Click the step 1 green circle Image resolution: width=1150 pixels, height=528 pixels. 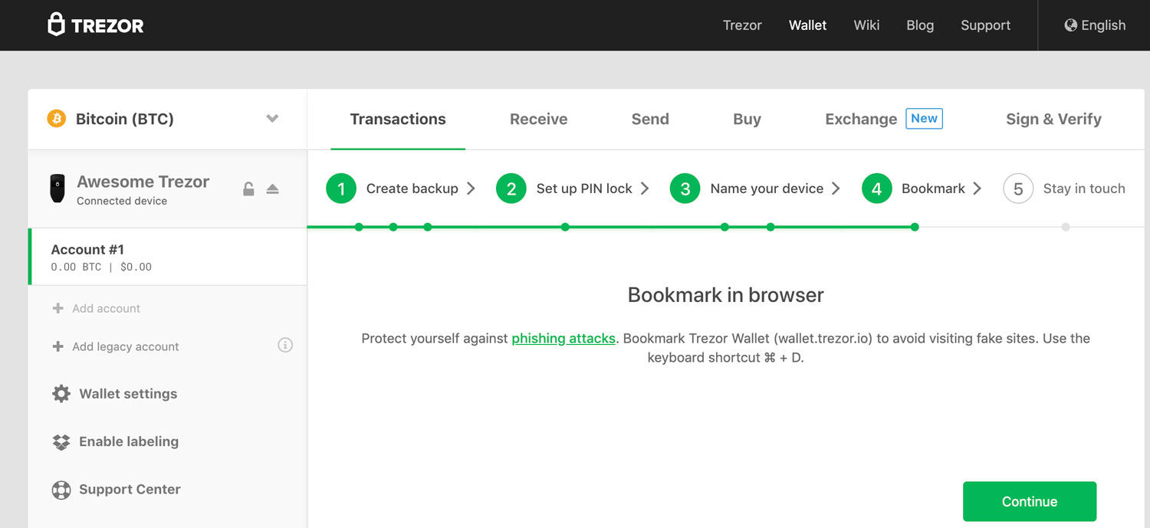(x=341, y=189)
